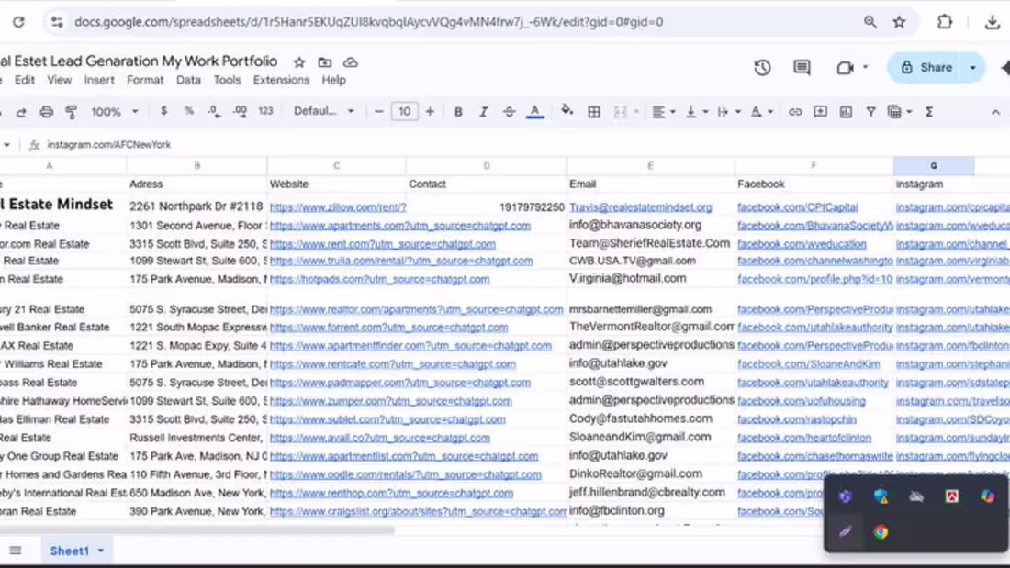Switch to the Sheet1 tab
Image resolution: width=1010 pixels, height=568 pixels.
click(70, 551)
